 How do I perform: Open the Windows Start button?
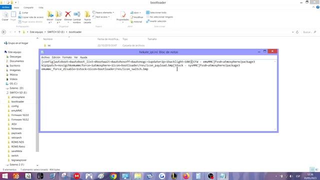[x=4, y=176]
